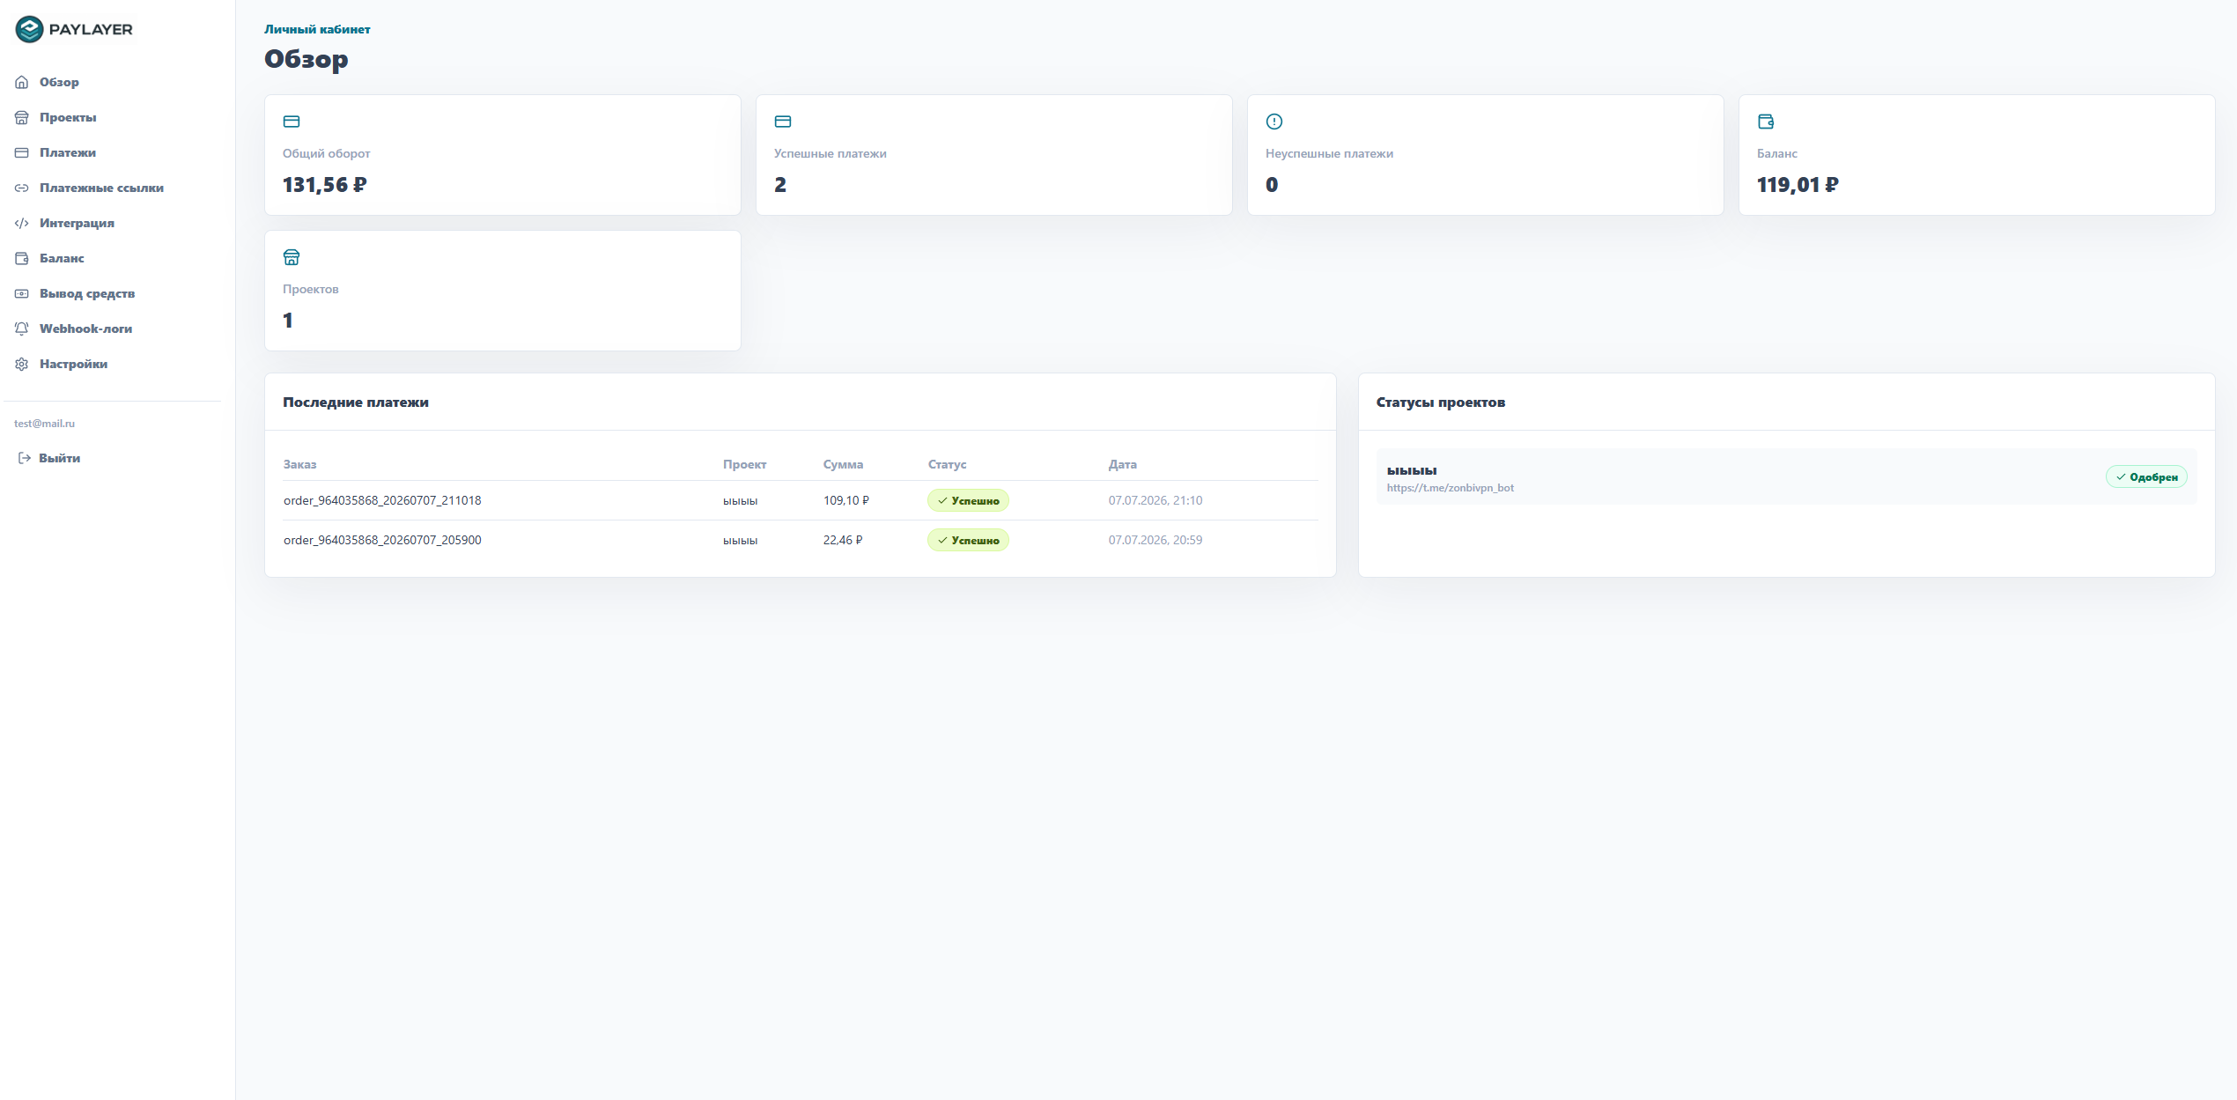Click the Выйти logout button
2237x1100 pixels.
tap(49, 458)
